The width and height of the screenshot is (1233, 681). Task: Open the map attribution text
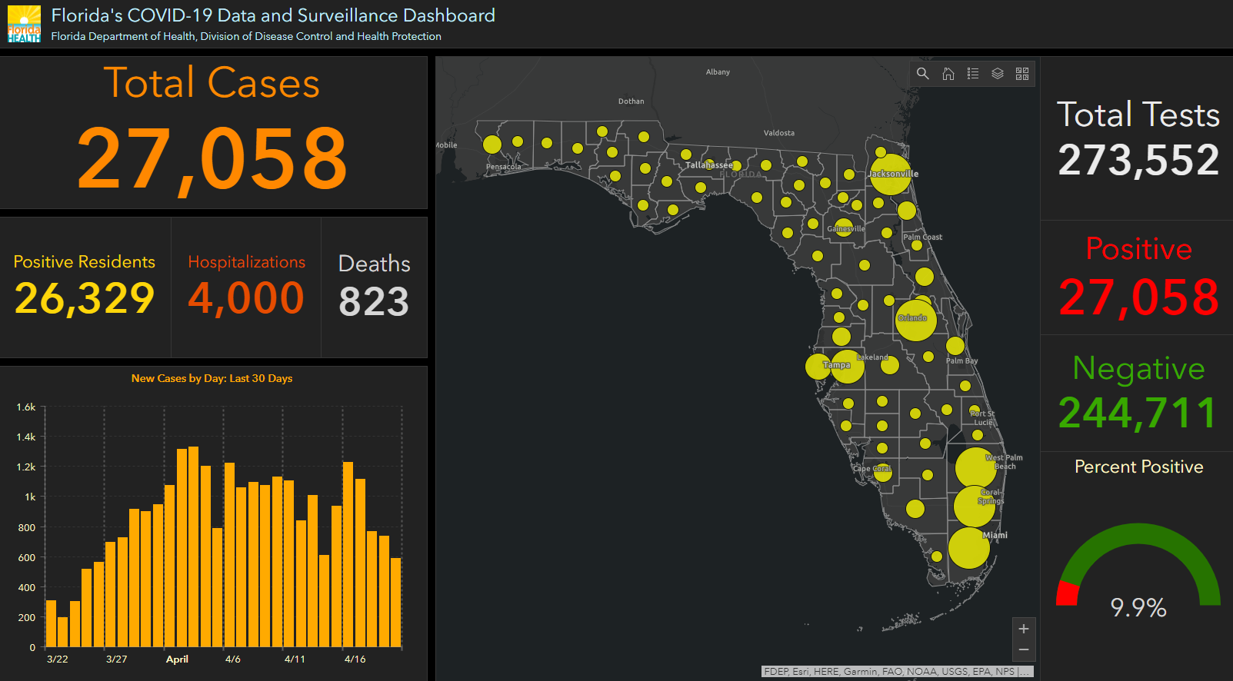tap(897, 671)
